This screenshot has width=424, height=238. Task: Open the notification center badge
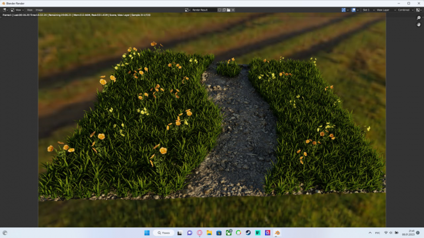418,233
